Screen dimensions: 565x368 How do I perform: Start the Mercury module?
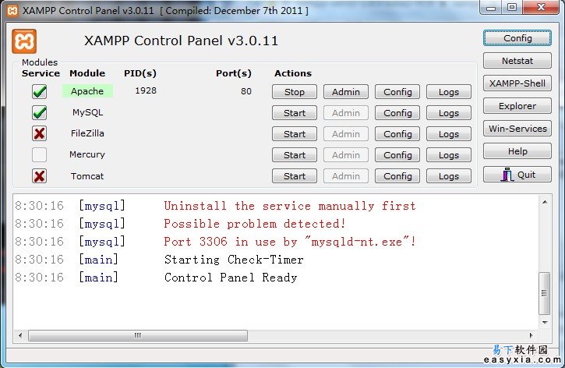[295, 155]
